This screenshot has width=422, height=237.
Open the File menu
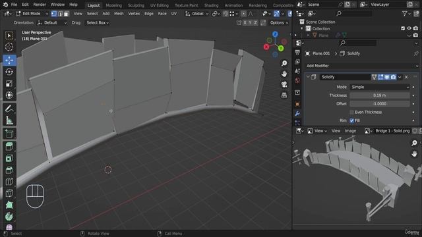point(14,5)
